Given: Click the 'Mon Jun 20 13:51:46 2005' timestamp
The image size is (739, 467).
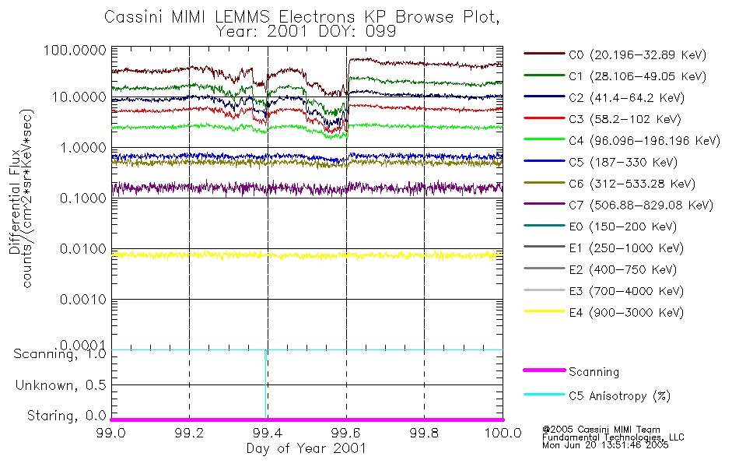Looking at the screenshot, I should point(605,445).
